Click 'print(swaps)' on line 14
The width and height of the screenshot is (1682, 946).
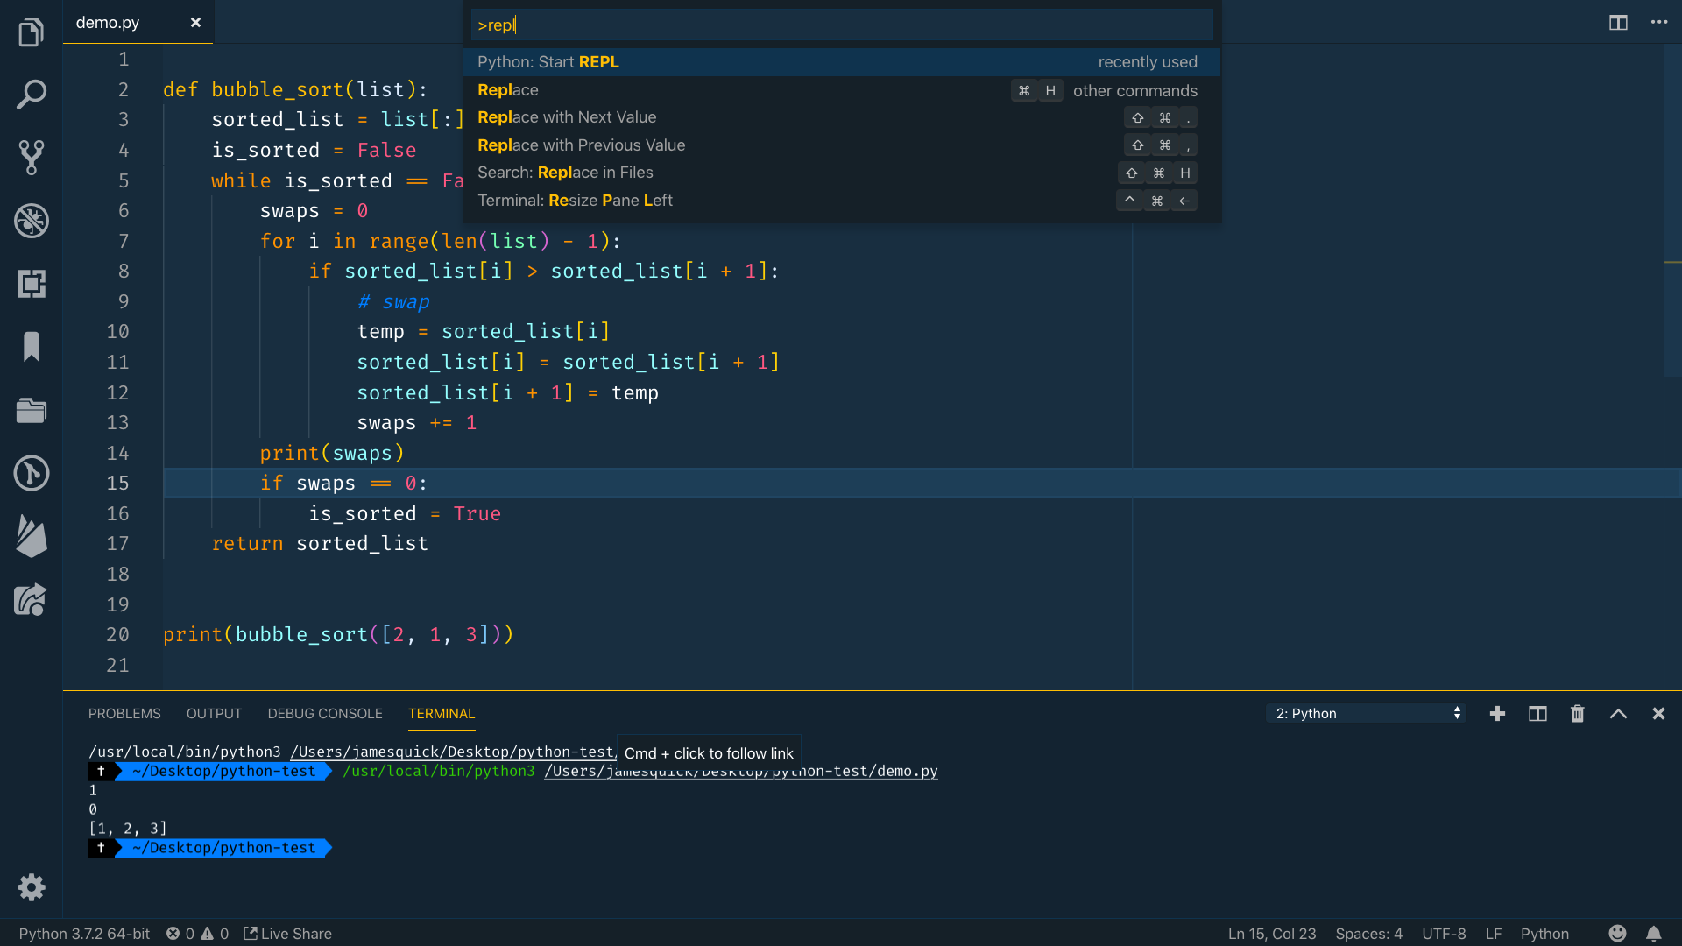click(x=332, y=454)
